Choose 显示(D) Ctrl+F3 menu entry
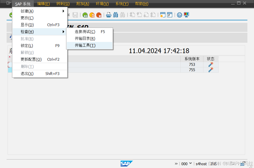This screenshot has height=168, width=254. coord(40,25)
